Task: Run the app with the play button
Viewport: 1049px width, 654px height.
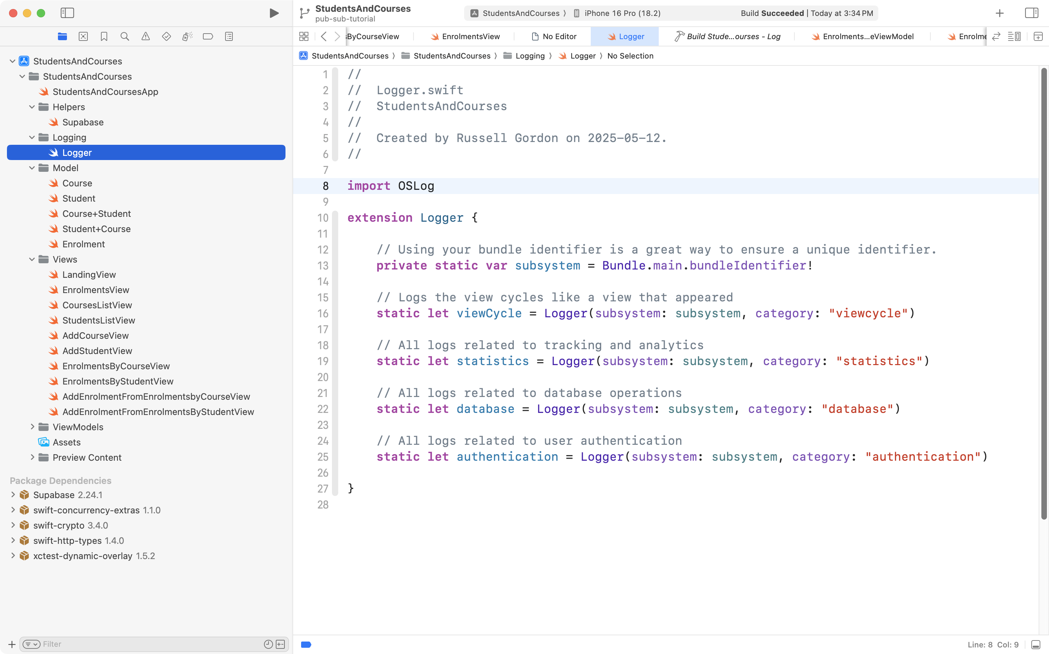Action: (274, 13)
